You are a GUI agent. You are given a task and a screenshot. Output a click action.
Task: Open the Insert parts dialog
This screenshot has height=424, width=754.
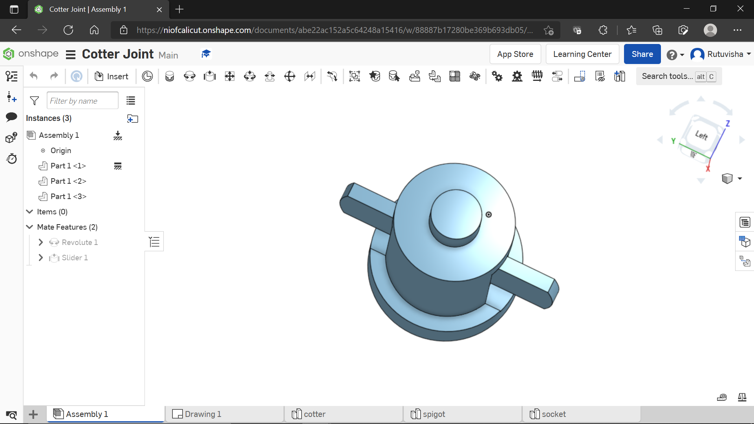pos(112,76)
